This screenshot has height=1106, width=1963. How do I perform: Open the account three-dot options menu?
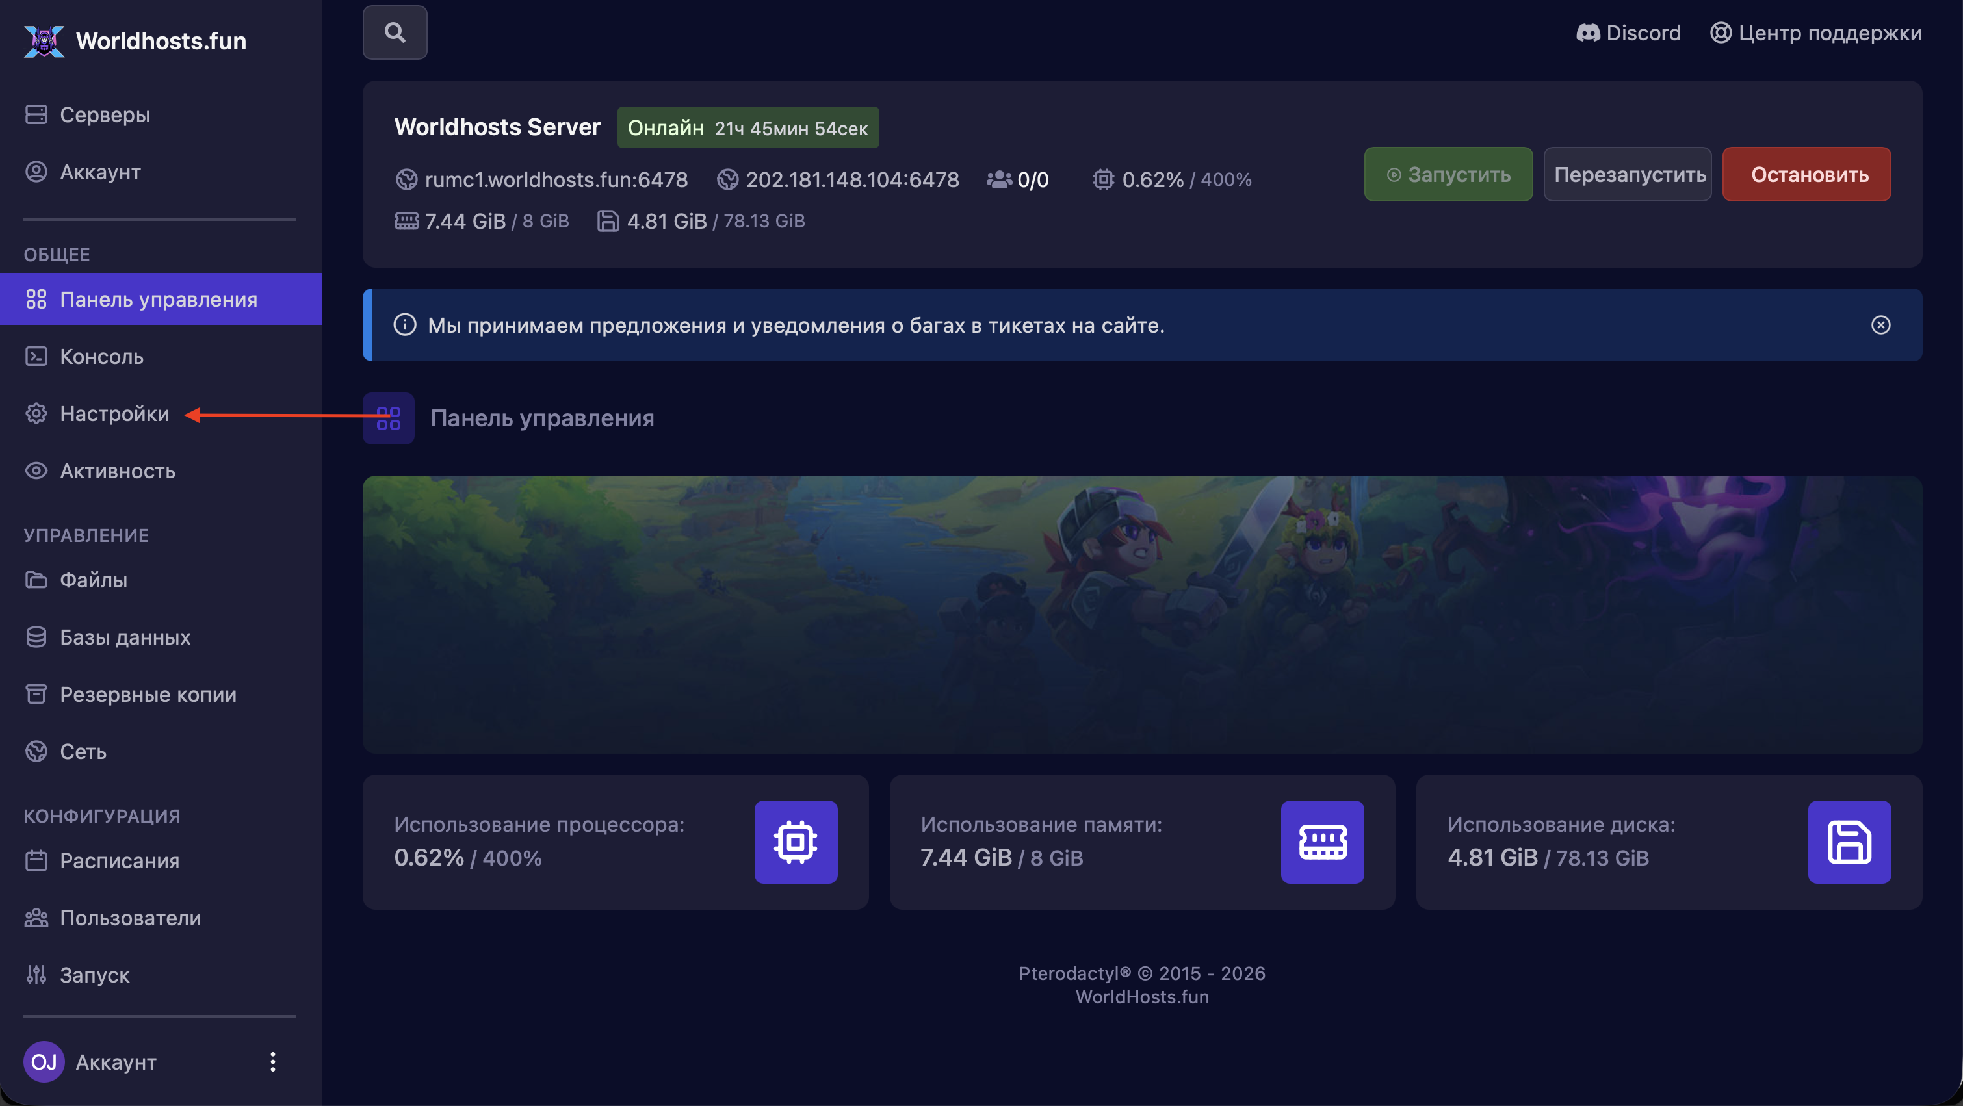click(x=273, y=1062)
